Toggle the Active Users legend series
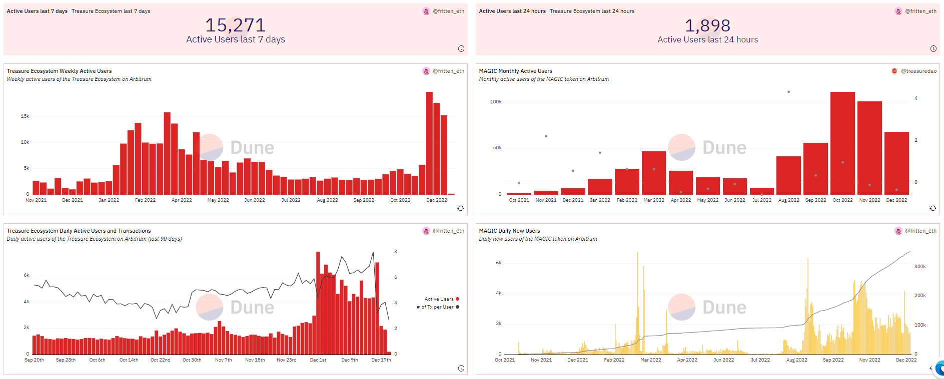The image size is (944, 379). [442, 299]
